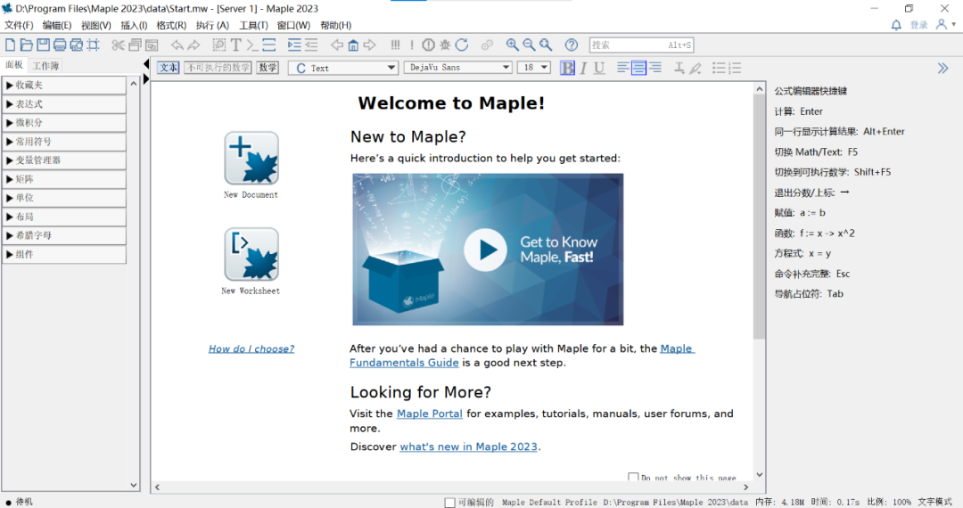Create a new file from the toolbar

coord(11,45)
